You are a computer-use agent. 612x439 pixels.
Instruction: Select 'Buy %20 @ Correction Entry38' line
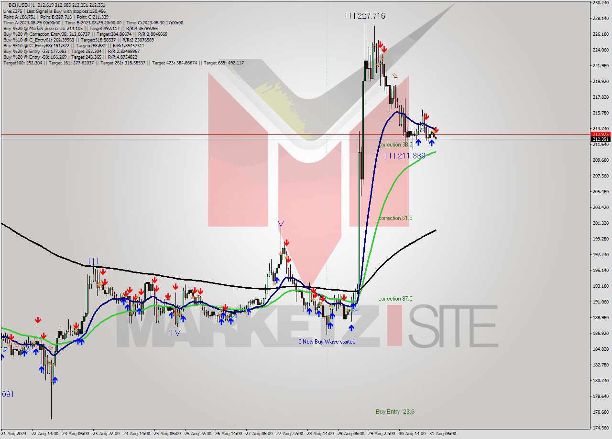point(85,34)
